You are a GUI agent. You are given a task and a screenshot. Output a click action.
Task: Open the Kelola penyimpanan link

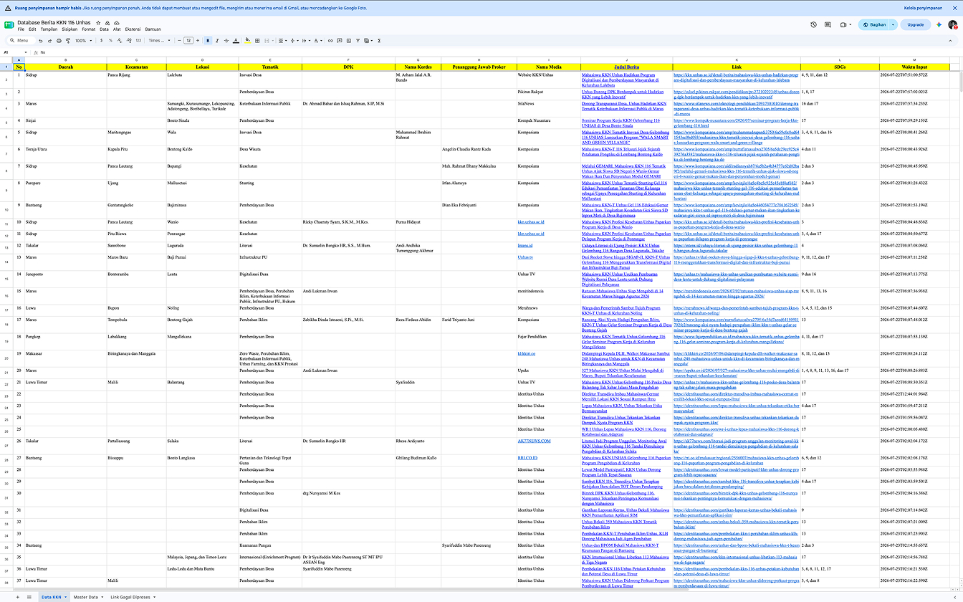923,7
